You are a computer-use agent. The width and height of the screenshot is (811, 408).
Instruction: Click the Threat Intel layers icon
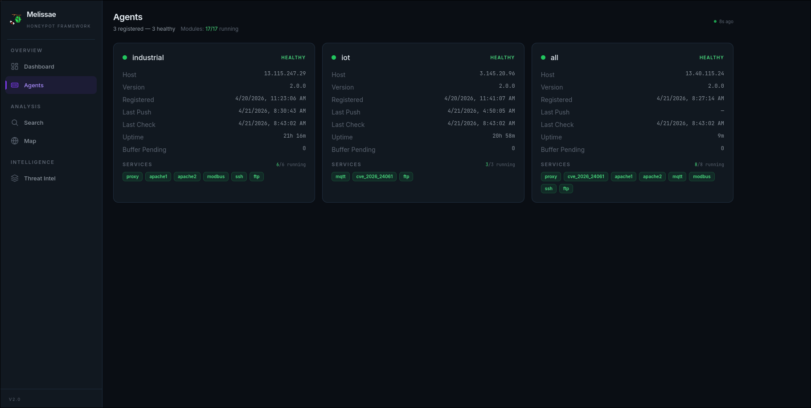[15, 178]
